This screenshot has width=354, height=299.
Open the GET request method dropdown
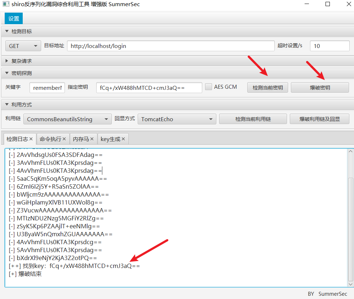tap(23, 46)
